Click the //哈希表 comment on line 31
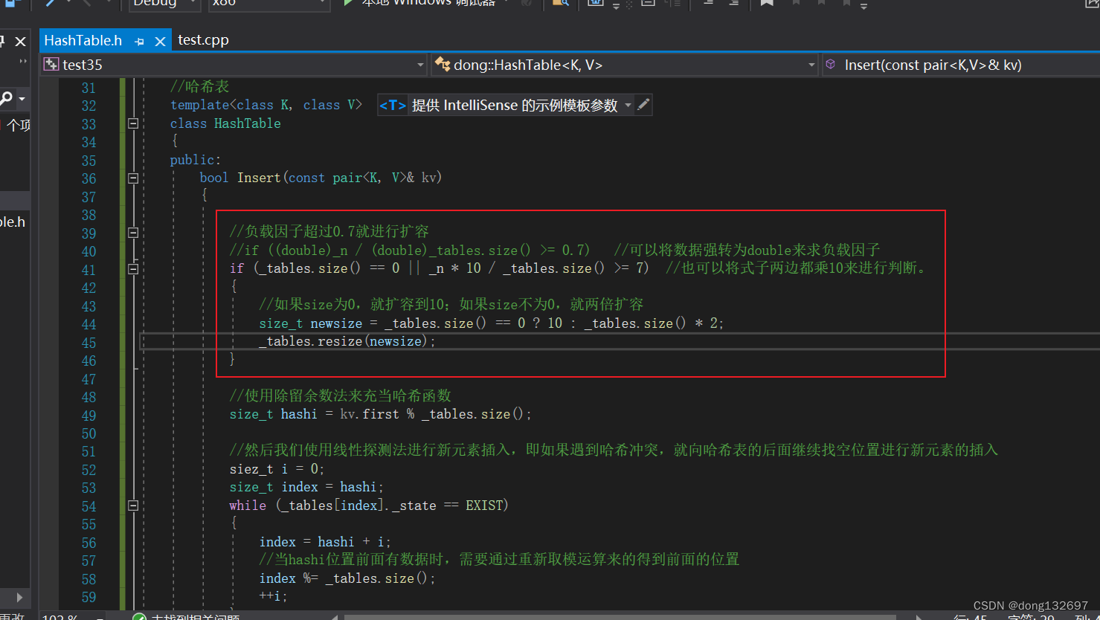Image resolution: width=1100 pixels, height=620 pixels. tap(200, 87)
